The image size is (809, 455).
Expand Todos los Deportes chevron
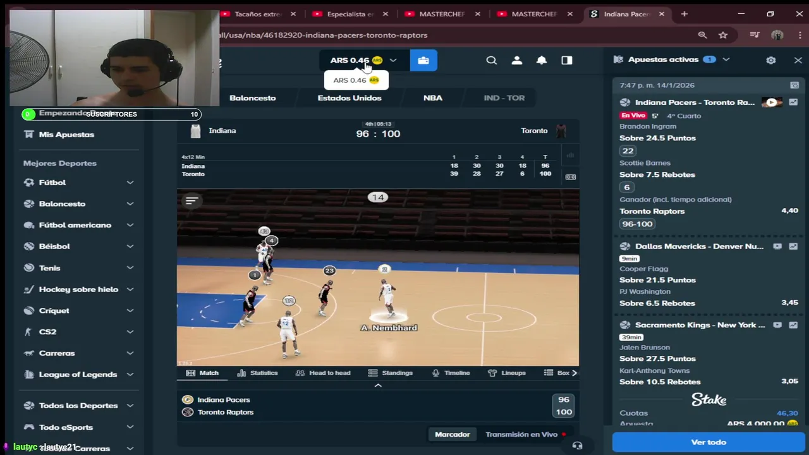point(130,406)
